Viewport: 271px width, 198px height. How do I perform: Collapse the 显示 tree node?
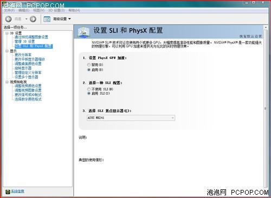point(7,51)
